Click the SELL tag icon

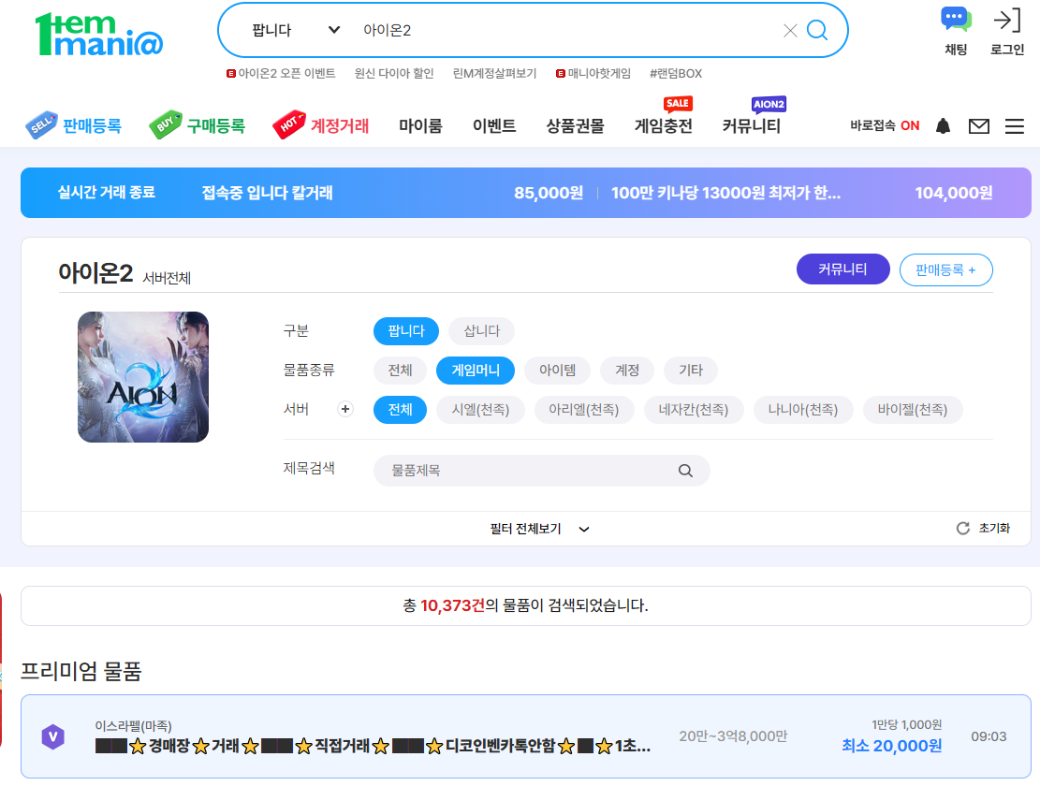pos(41,124)
